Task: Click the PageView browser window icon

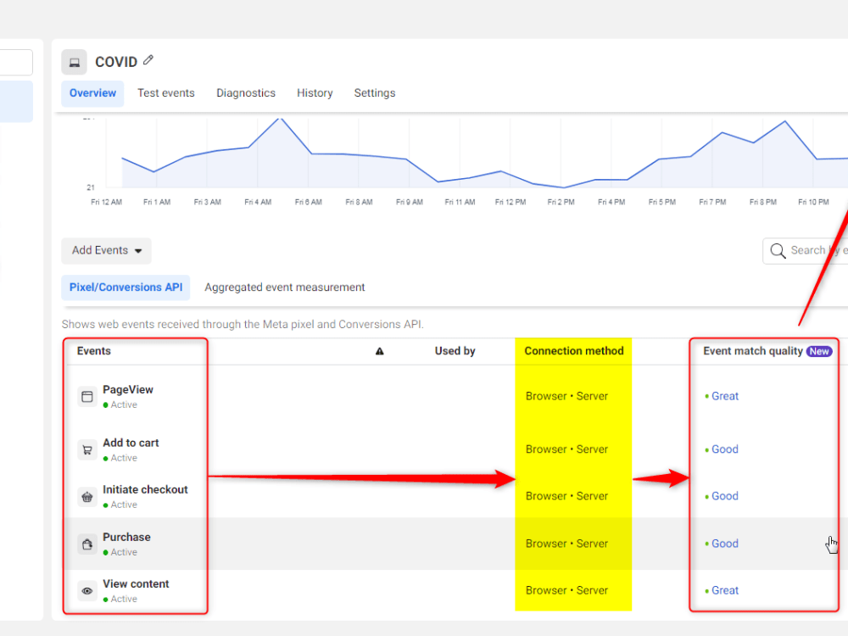Action: pyautogui.click(x=87, y=396)
